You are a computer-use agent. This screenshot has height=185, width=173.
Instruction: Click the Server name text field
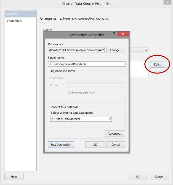tap(87, 64)
